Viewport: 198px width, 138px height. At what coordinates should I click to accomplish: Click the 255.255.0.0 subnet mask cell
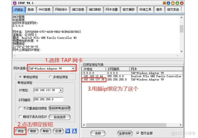coord(115,76)
